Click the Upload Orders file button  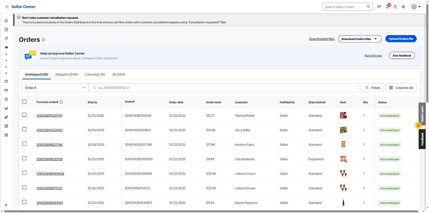tap(401, 39)
